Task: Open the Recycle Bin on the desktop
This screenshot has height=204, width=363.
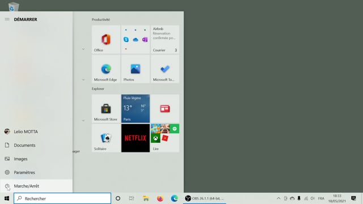Action: 13,6
